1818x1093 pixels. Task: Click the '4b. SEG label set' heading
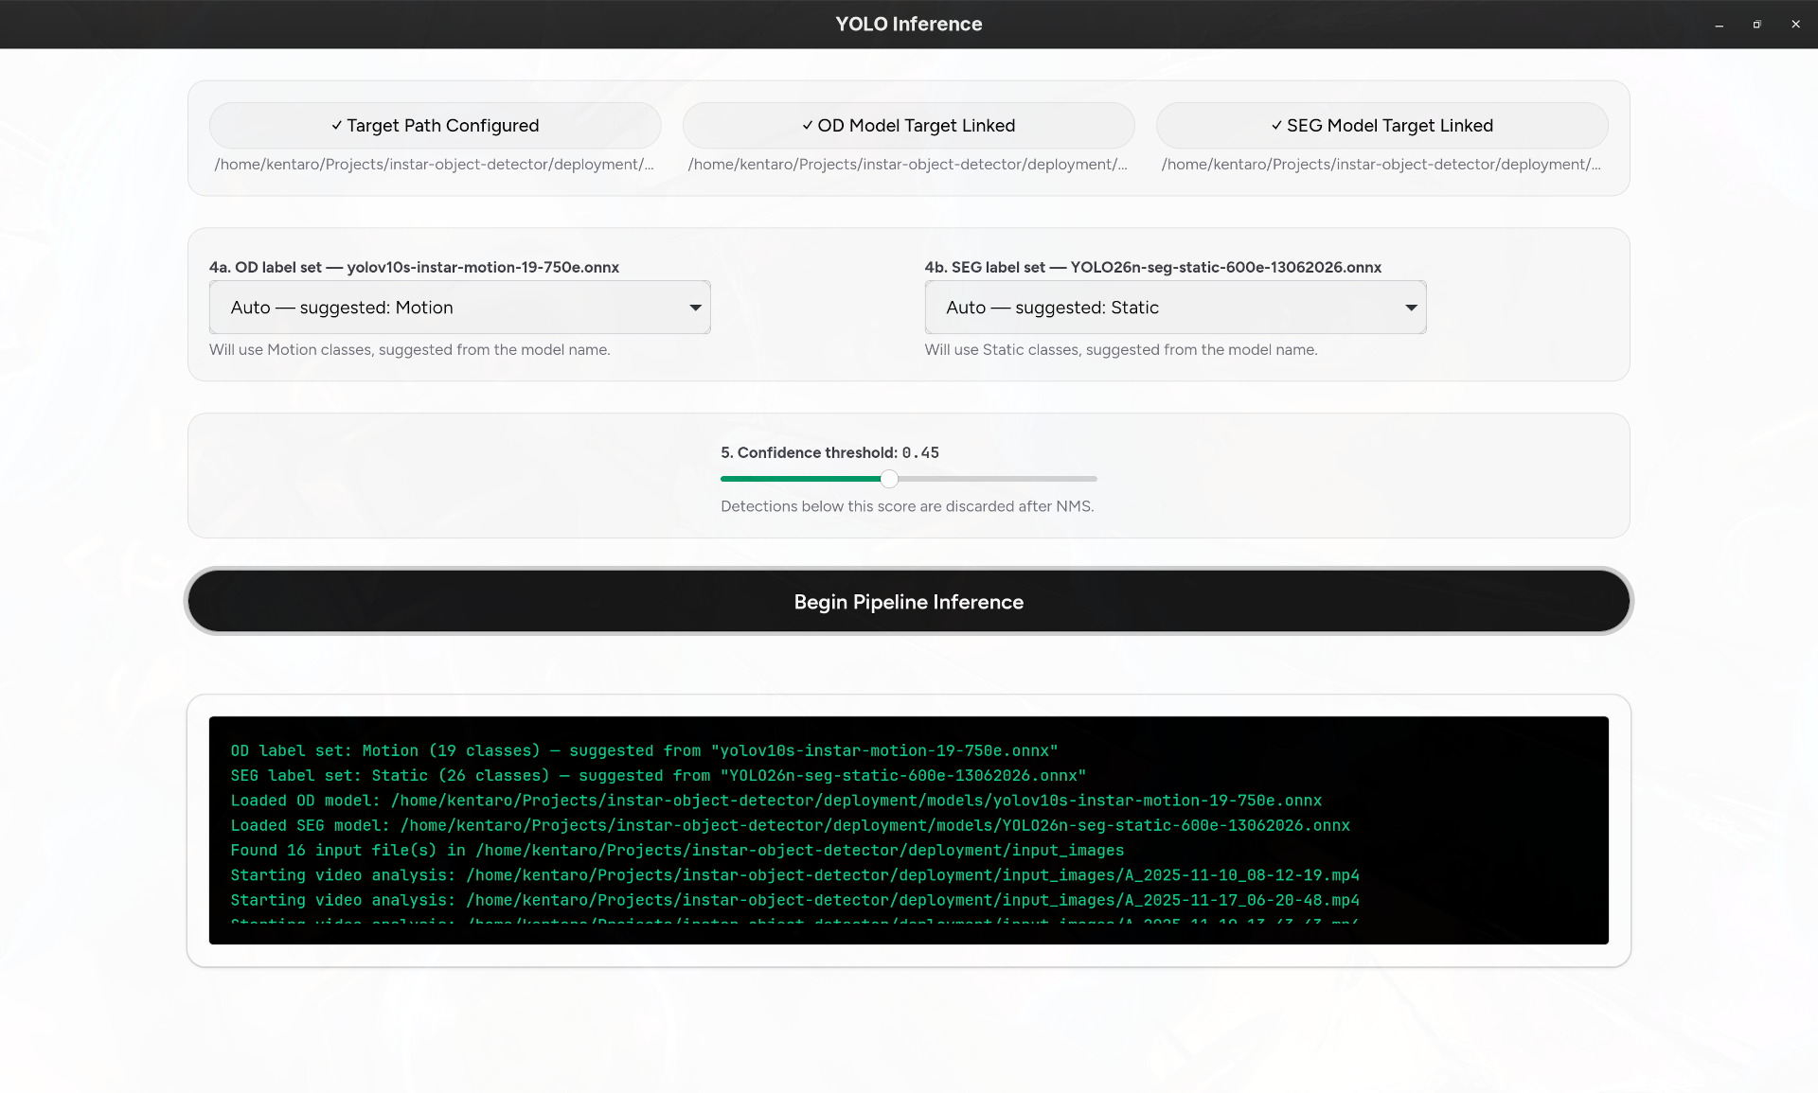tap(1152, 268)
